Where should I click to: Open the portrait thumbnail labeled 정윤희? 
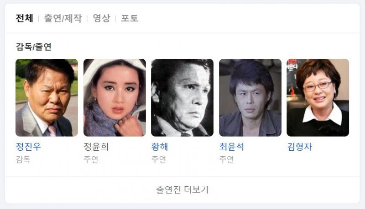click(115, 97)
